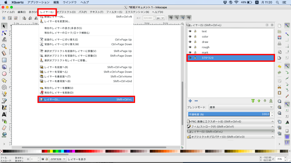Select the Calligraphy tool
291x163 pixels.
click(4, 108)
